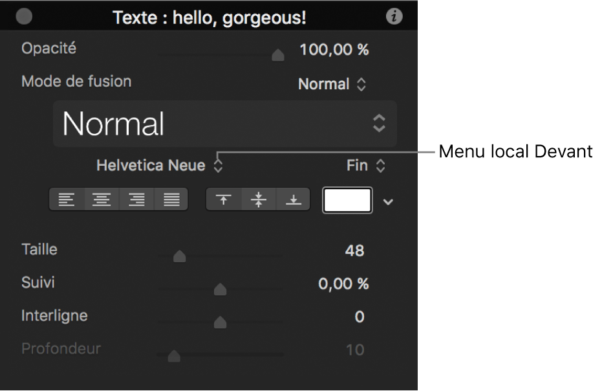Open the large Normal blend mode menu
This screenshot has height=391, width=602.
223,124
